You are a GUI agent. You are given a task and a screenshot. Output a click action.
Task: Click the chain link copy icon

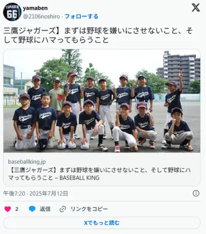63,209
